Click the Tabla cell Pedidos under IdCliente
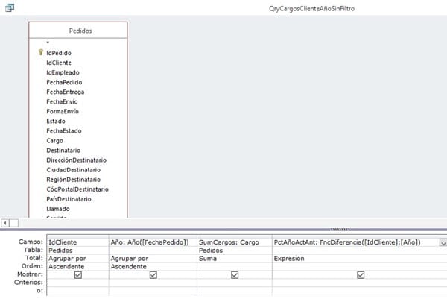 coord(77,251)
